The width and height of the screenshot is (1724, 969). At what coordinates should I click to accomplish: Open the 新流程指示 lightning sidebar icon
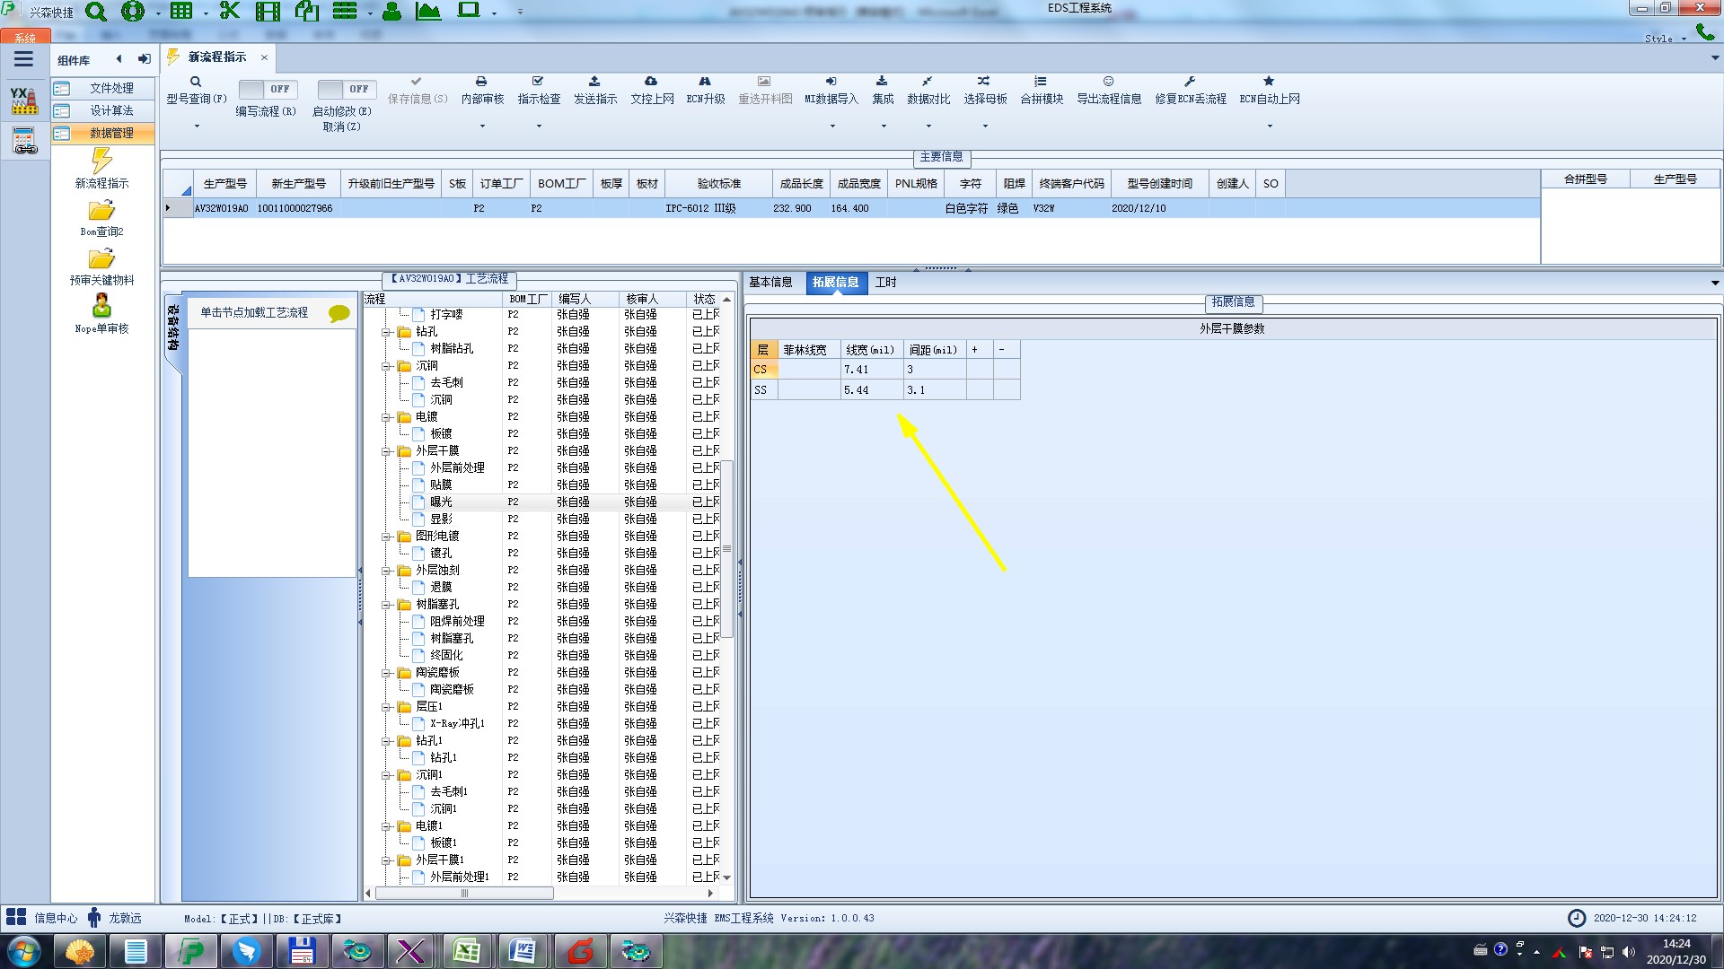(x=101, y=161)
